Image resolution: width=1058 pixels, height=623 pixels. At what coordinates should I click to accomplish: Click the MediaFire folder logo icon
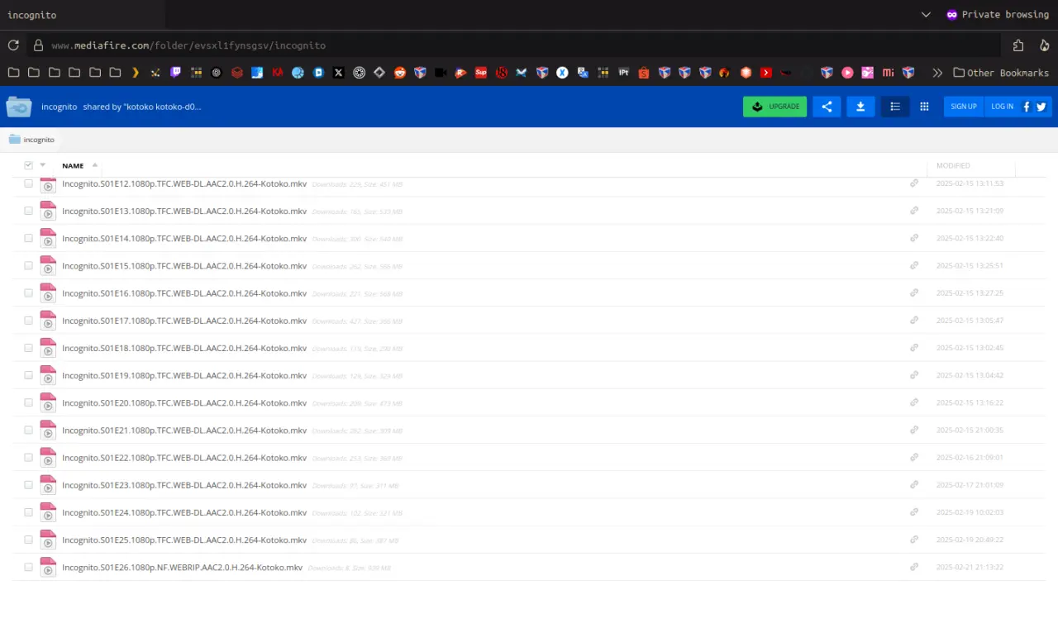click(19, 107)
